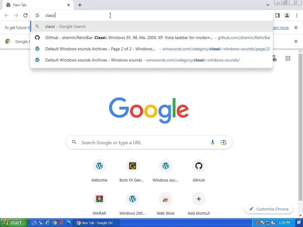Click the address bar containing 'classi'
Image resolution: width=303 pixels, height=227 pixels.
point(151,15)
